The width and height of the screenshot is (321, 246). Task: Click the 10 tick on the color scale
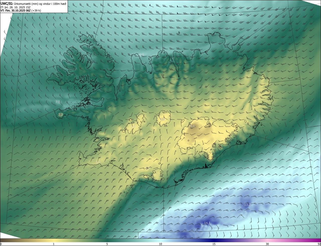(160, 244)
